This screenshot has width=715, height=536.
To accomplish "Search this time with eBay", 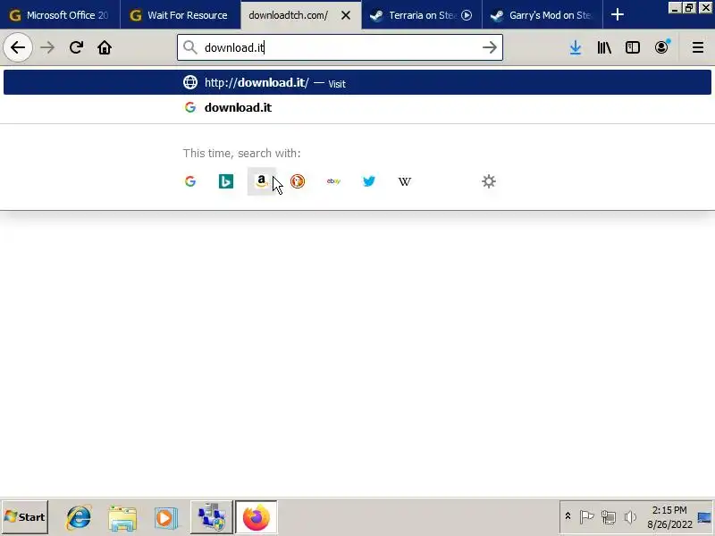I will point(333,181).
